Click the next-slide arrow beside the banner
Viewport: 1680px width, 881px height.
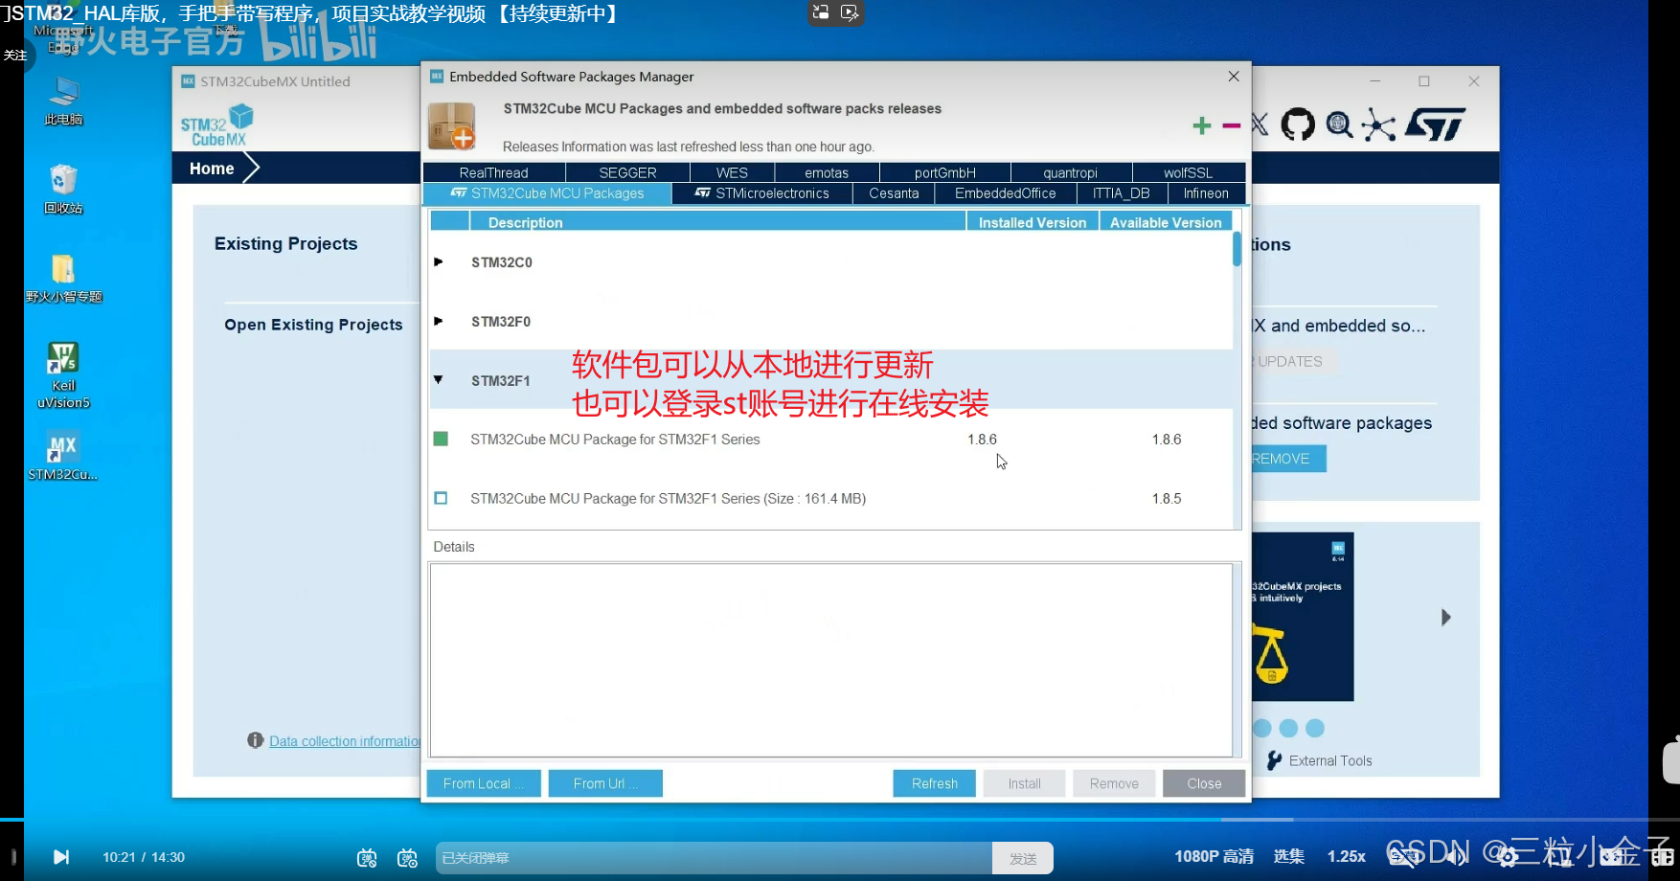(1446, 617)
